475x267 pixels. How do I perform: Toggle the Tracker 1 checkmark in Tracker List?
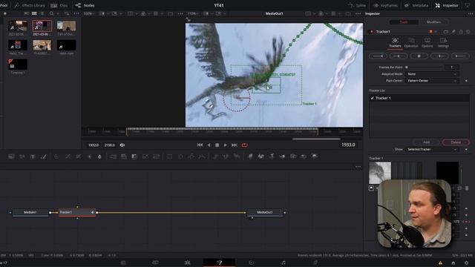click(373, 98)
